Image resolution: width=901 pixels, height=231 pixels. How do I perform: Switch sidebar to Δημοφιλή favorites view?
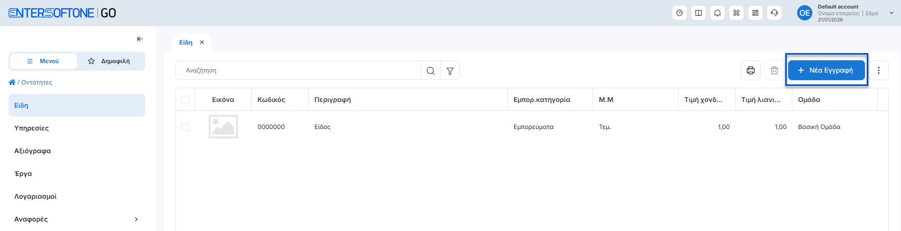pyautogui.click(x=110, y=61)
